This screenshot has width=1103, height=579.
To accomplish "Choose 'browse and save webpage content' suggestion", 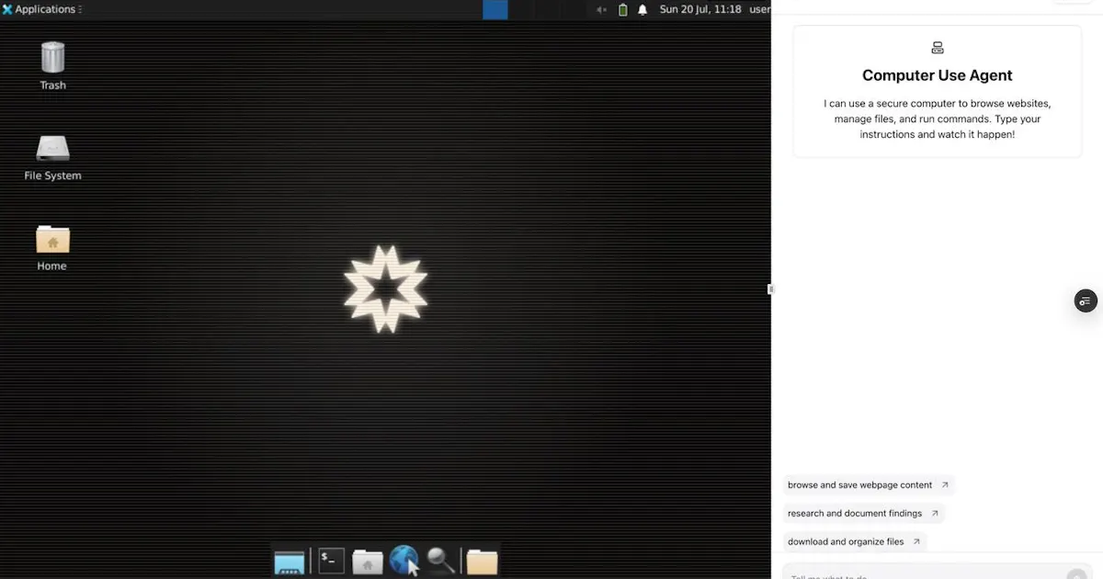I will [869, 485].
